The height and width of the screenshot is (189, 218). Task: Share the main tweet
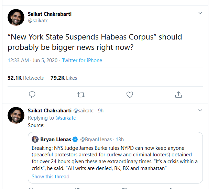tap(178, 94)
